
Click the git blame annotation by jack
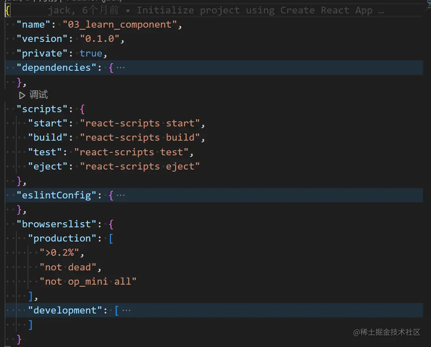tap(215, 10)
